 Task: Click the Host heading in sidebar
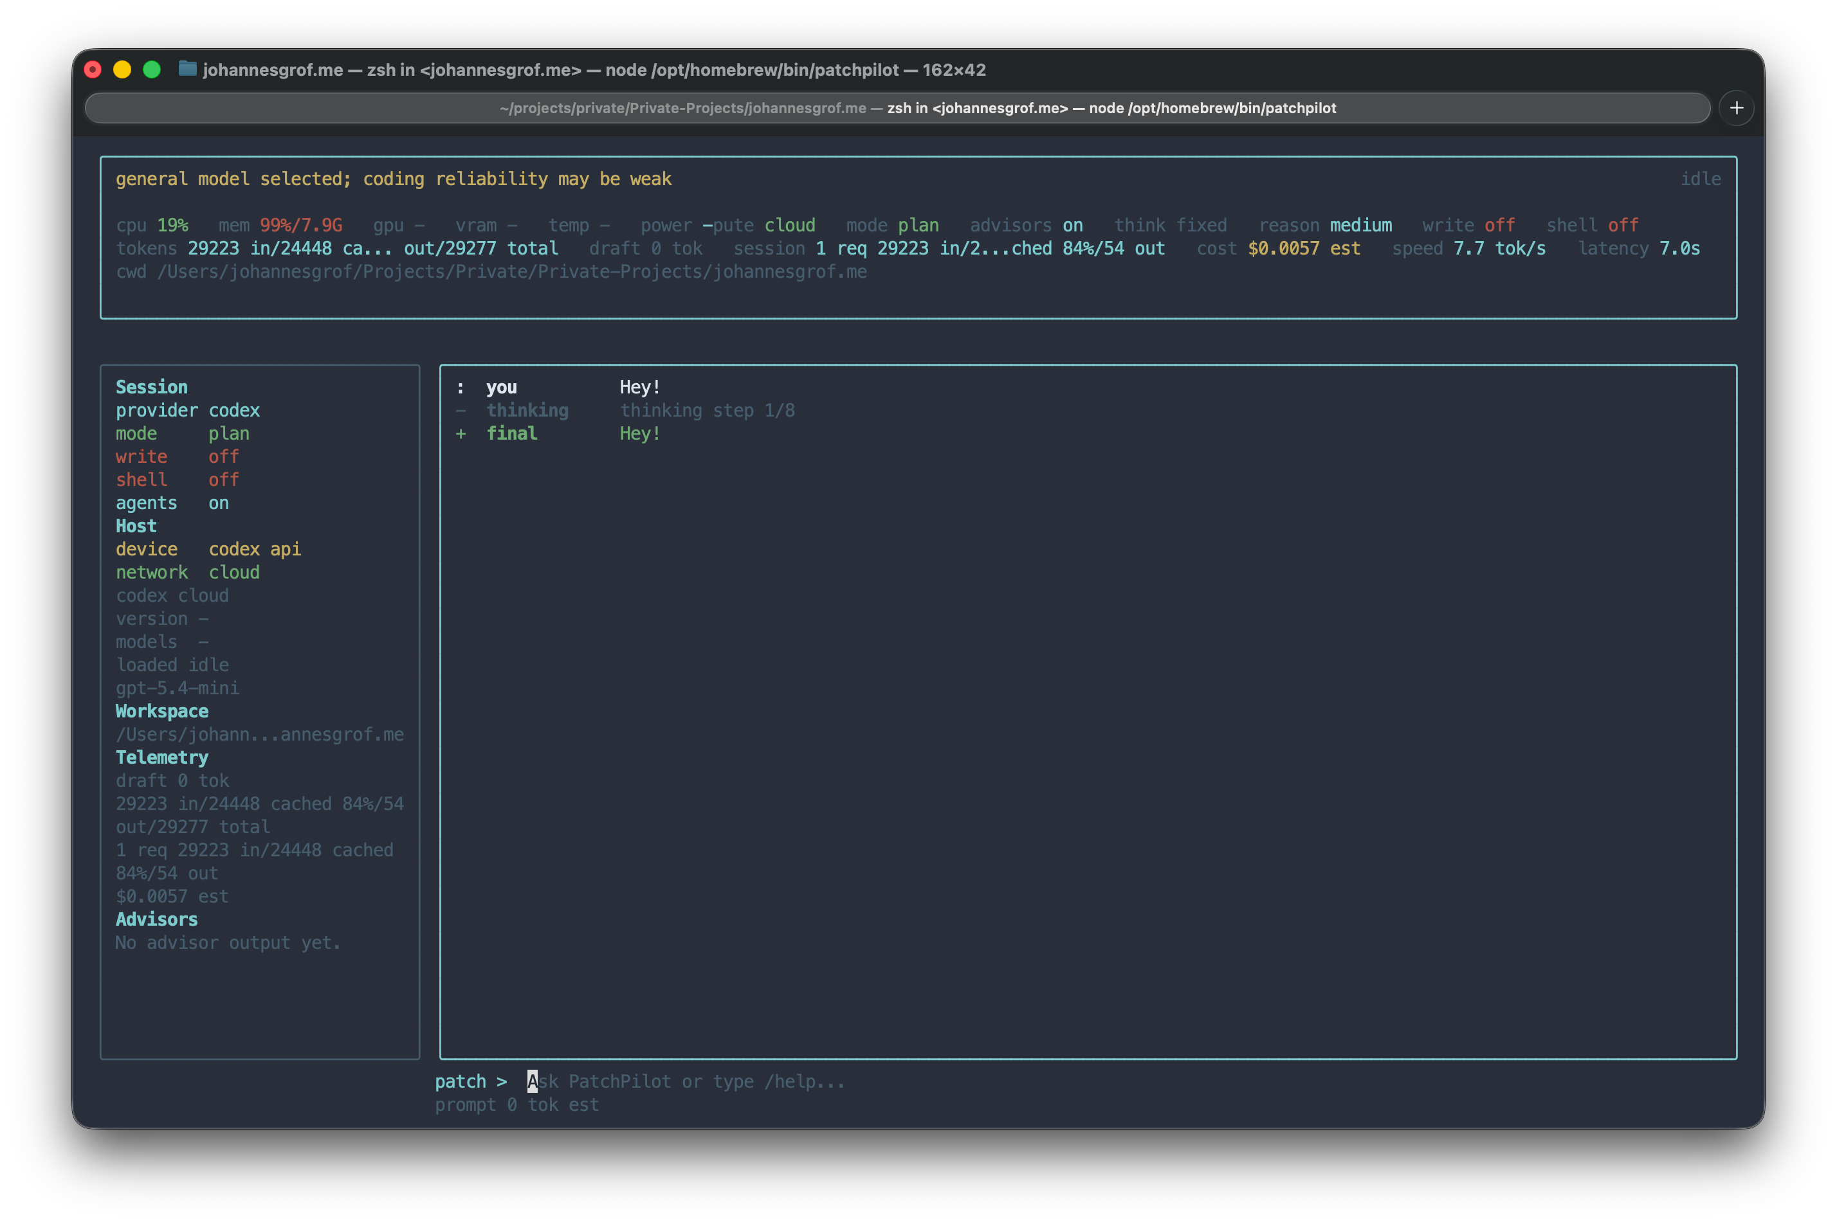136,526
